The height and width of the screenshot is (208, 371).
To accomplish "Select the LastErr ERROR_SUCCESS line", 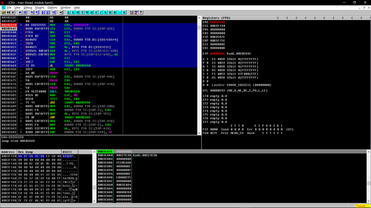I will pos(241,85).
